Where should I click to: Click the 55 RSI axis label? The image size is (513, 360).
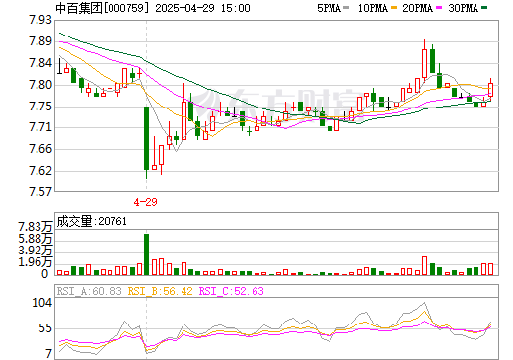45,328
